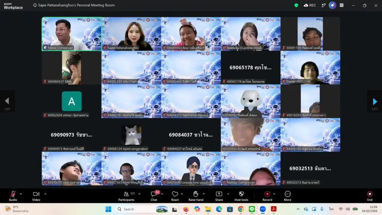Viewport: 382px width, 215px height.
Task: Click the Windows taskbar Search box
Action: click(141, 209)
